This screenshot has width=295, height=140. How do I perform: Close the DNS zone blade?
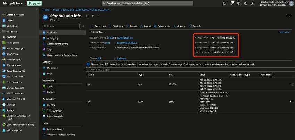click(289, 16)
